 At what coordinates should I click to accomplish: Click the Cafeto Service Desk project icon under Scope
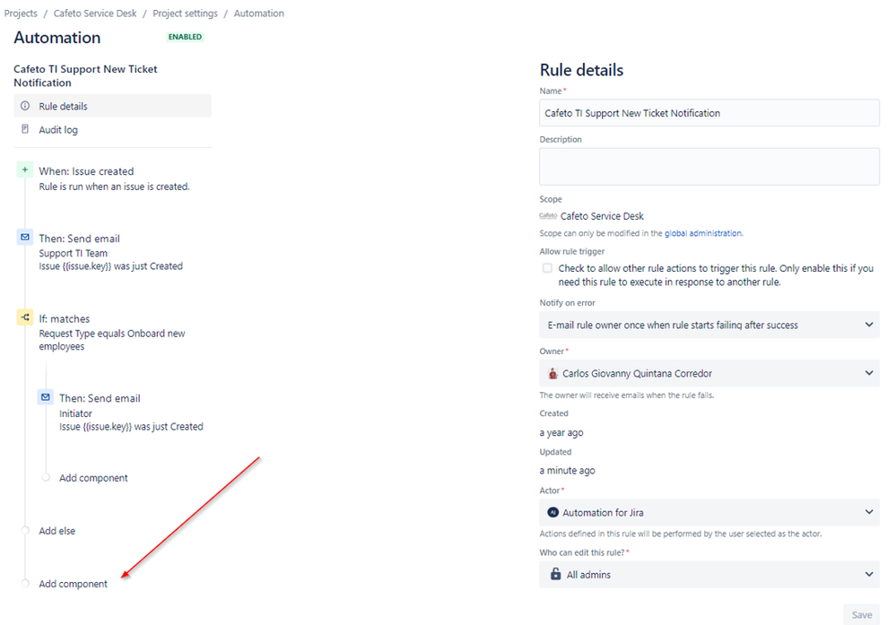point(547,215)
